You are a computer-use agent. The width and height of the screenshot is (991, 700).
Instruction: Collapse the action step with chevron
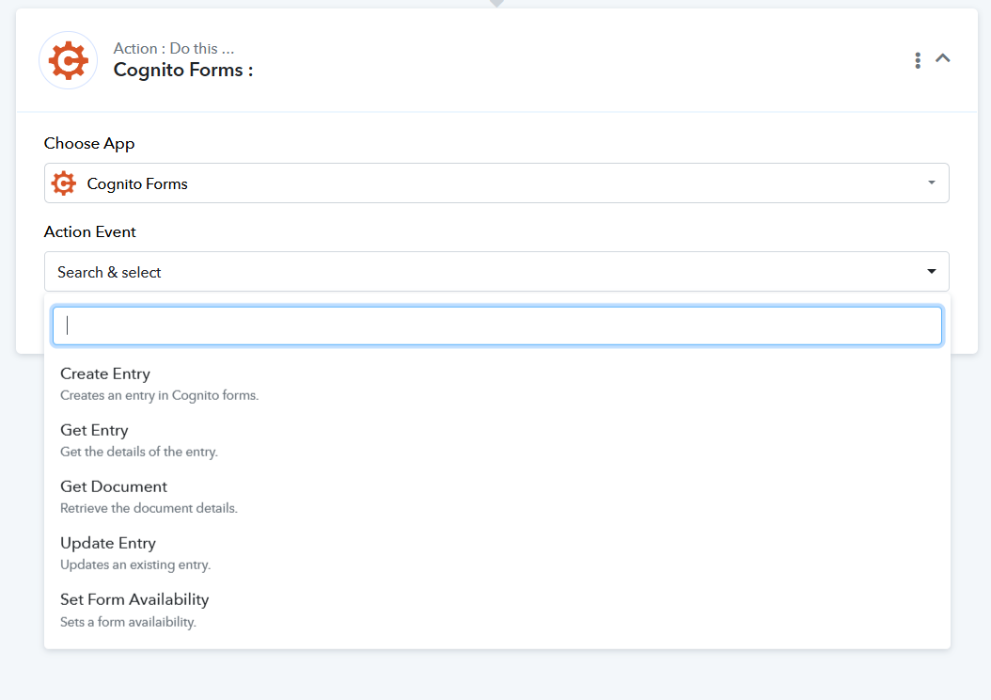943,58
